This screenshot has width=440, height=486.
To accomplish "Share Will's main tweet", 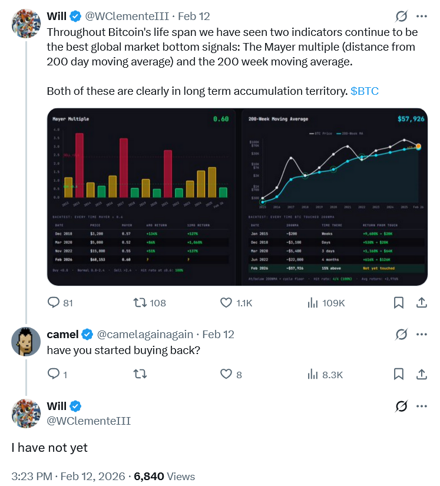I will point(422,303).
